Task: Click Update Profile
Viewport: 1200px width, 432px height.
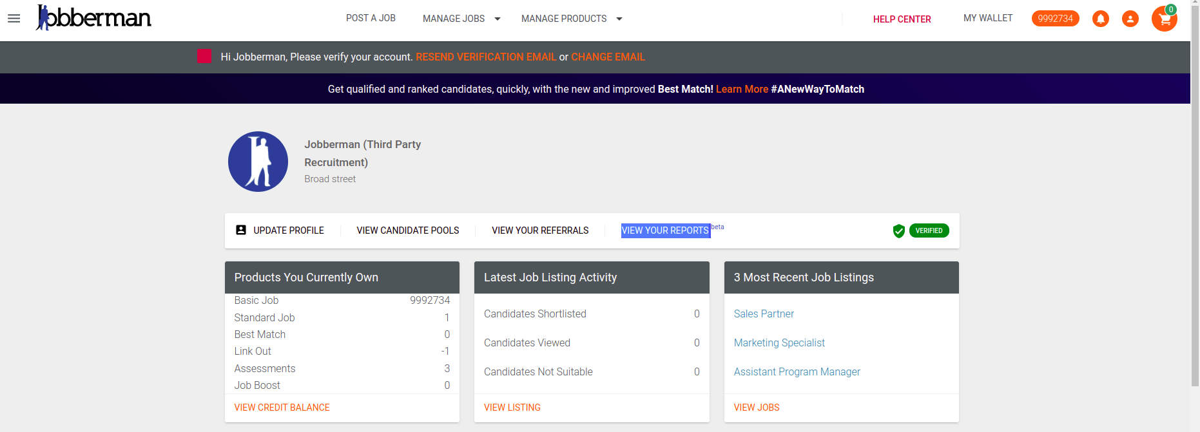Action: click(x=289, y=230)
